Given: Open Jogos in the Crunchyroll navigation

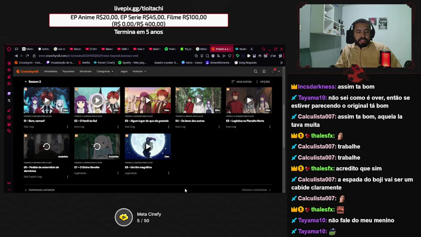Looking at the screenshot, I should pos(124,71).
